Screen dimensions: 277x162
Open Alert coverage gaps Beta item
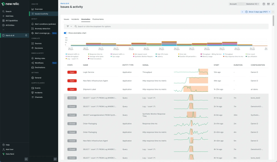click(x=44, y=33)
